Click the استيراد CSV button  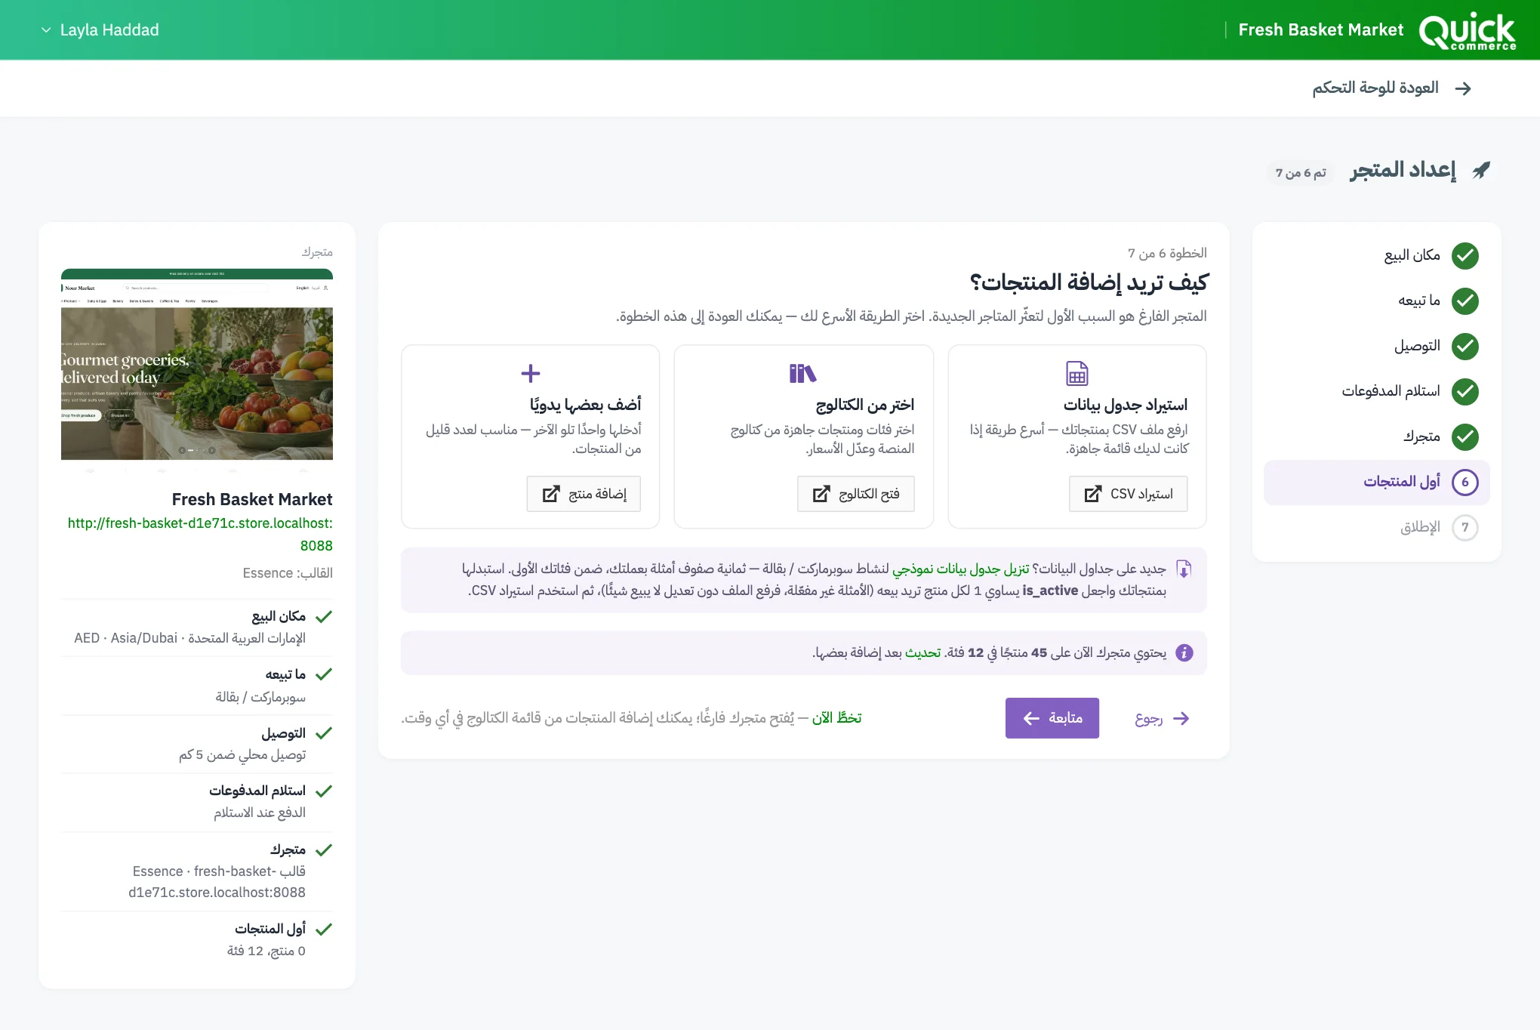tap(1128, 494)
